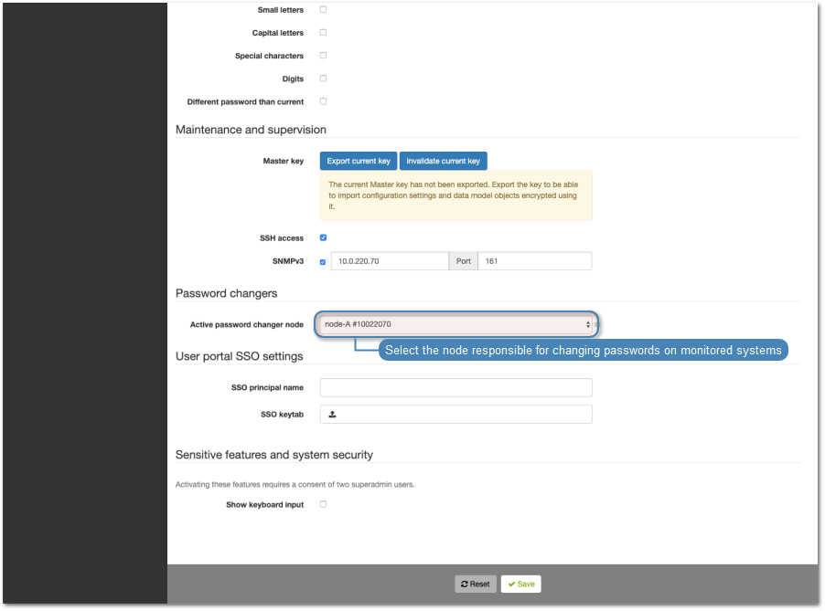
Task: Enable the Capital letters password requirement
Action: (x=322, y=32)
